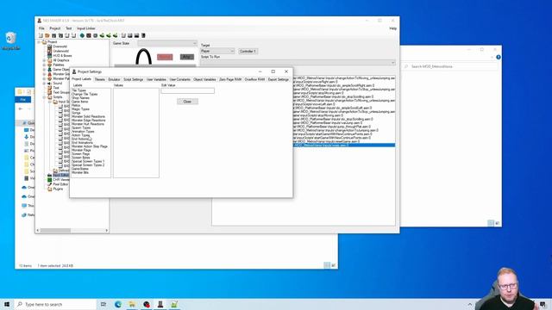552x310 pixels.
Task: Open Recycle Bin on the desktop
Action: (x=10, y=41)
